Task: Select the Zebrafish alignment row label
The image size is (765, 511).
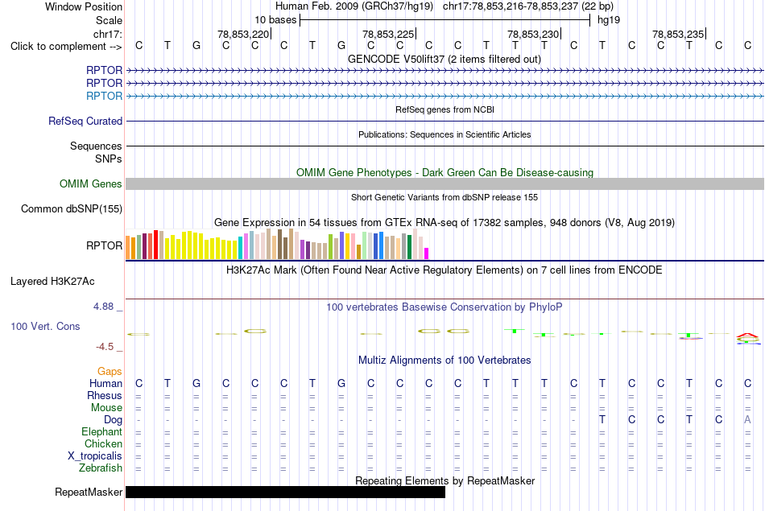Action: pos(101,468)
